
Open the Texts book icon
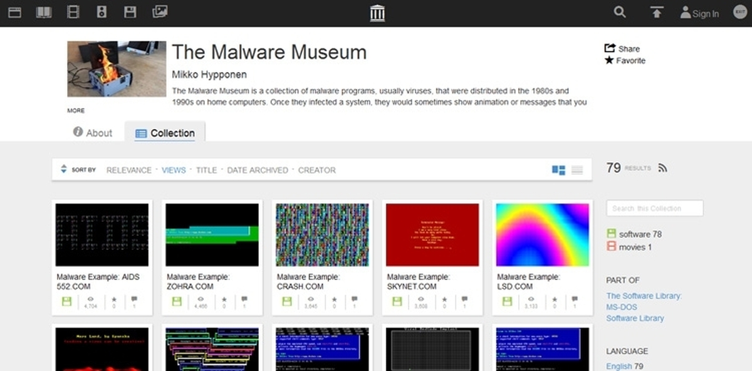[44, 12]
